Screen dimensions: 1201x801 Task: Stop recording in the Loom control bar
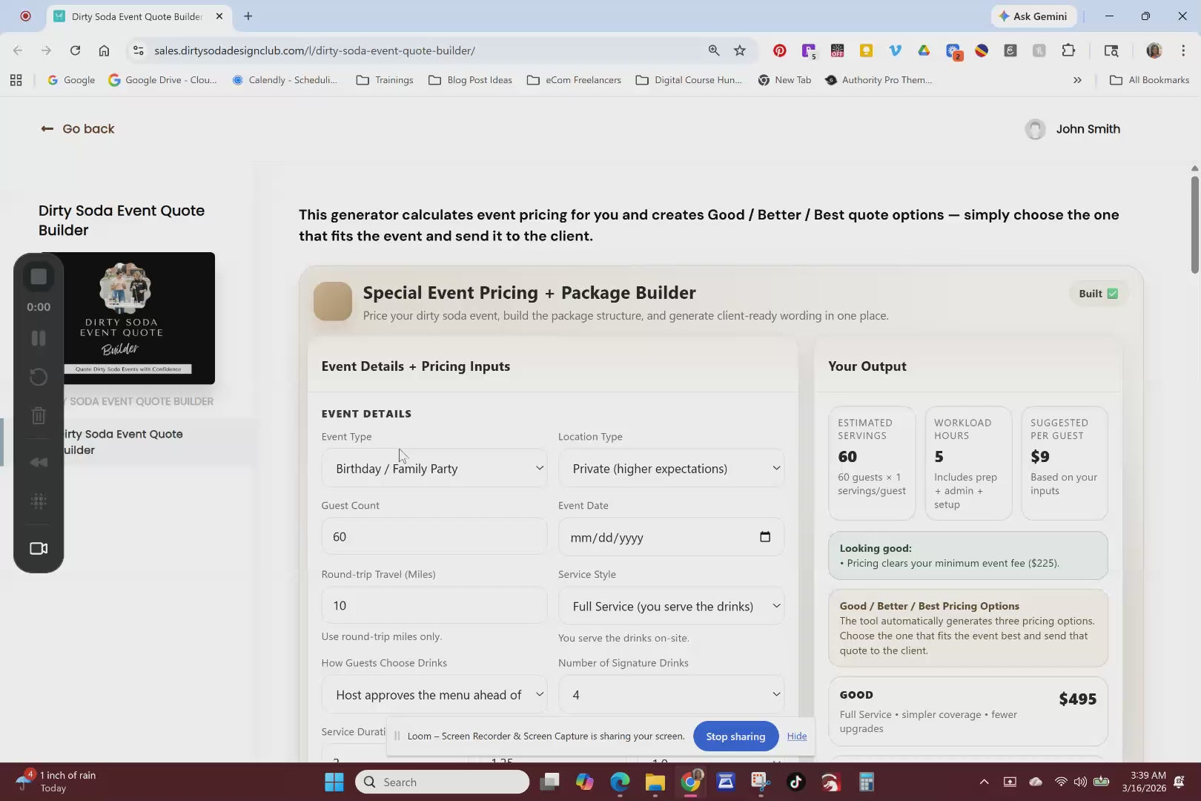coord(39,277)
